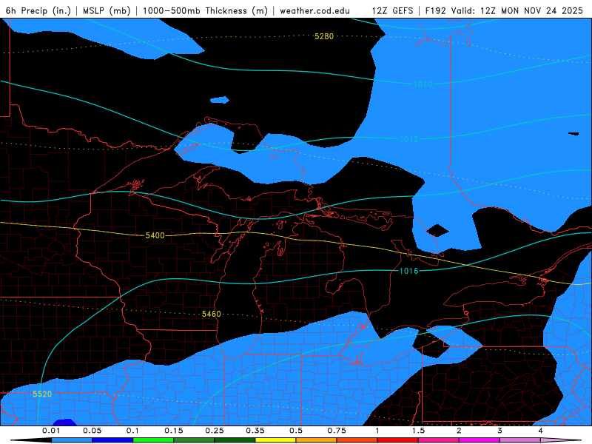Select the dark blue 0.05–0.1 legend swatch
This screenshot has width=592, height=444.
coord(112,440)
